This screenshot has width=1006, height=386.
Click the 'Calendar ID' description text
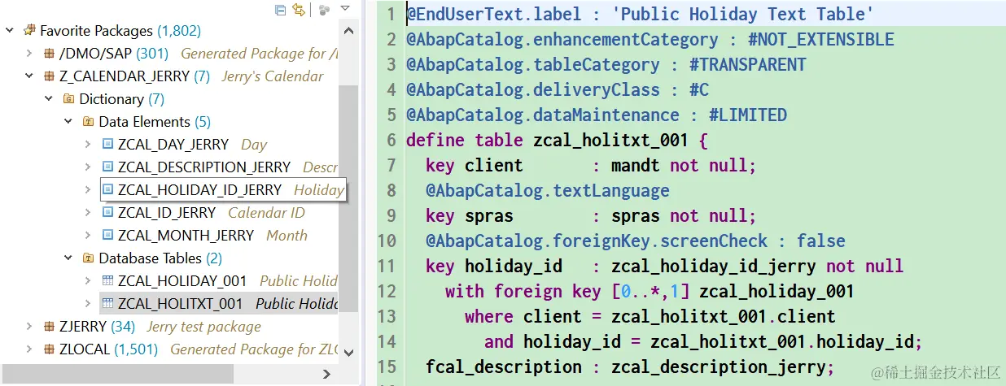[x=266, y=213]
